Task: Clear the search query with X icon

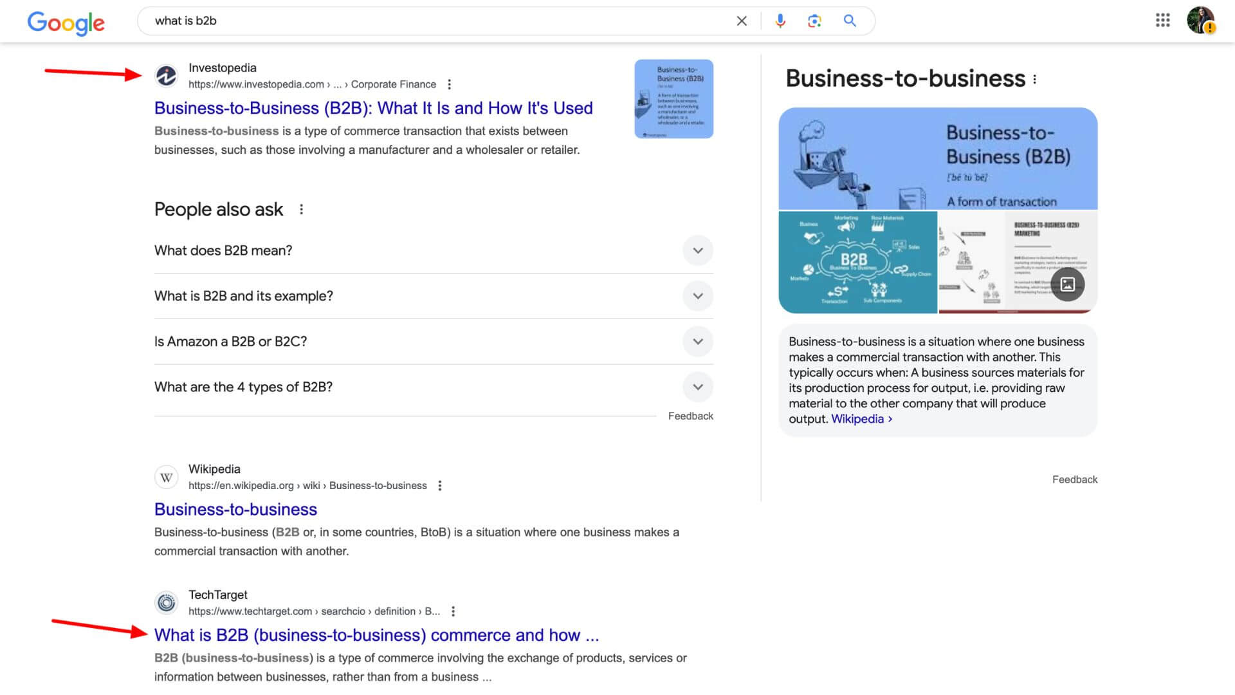Action: point(742,21)
